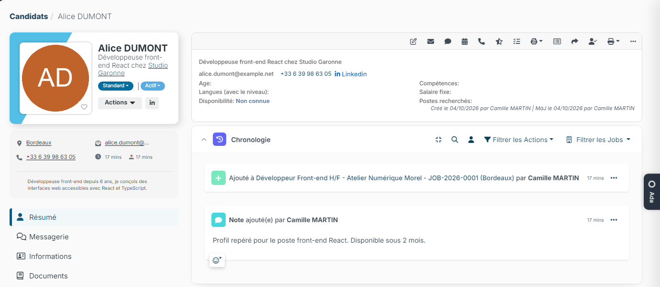Viewport: 660px width, 287px height.
Task: Click the AD avatar picture
Action: 55,78
